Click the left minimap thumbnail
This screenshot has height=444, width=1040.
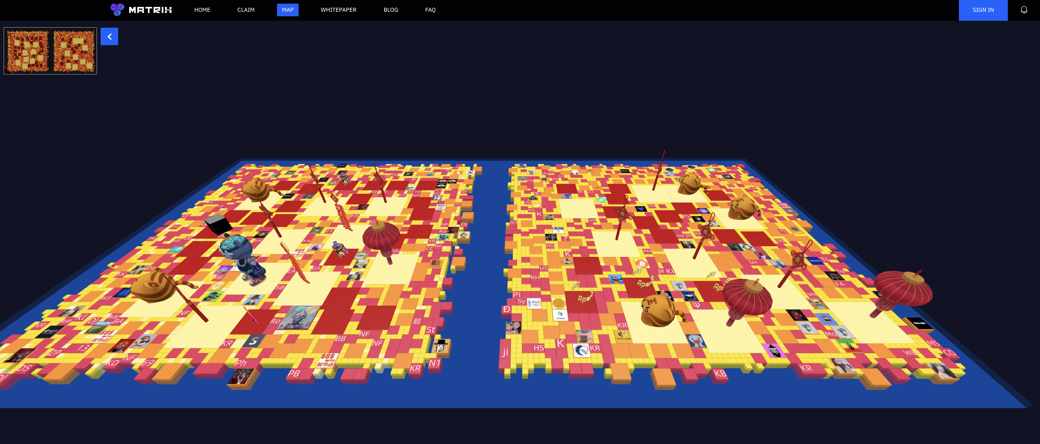coord(27,51)
